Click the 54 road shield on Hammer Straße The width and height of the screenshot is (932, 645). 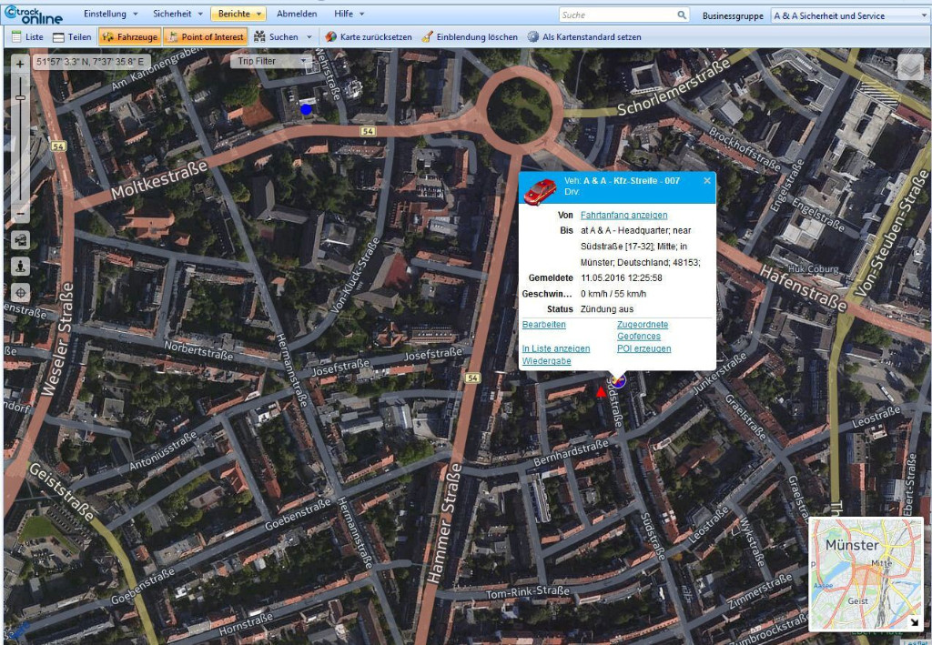472,378
